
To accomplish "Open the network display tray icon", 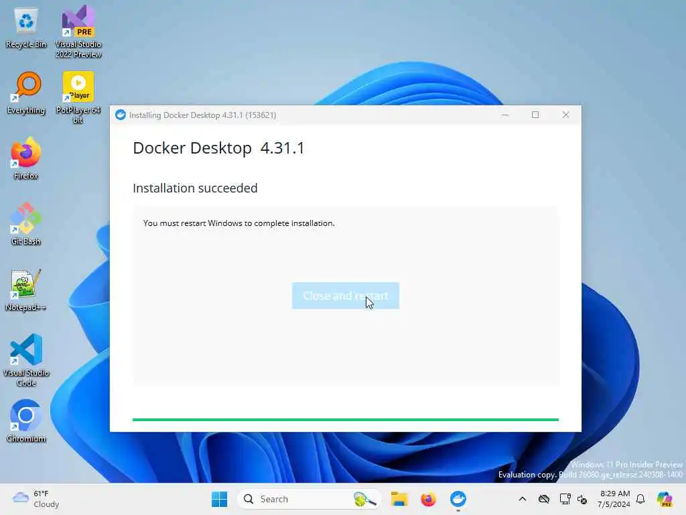I will (x=565, y=499).
